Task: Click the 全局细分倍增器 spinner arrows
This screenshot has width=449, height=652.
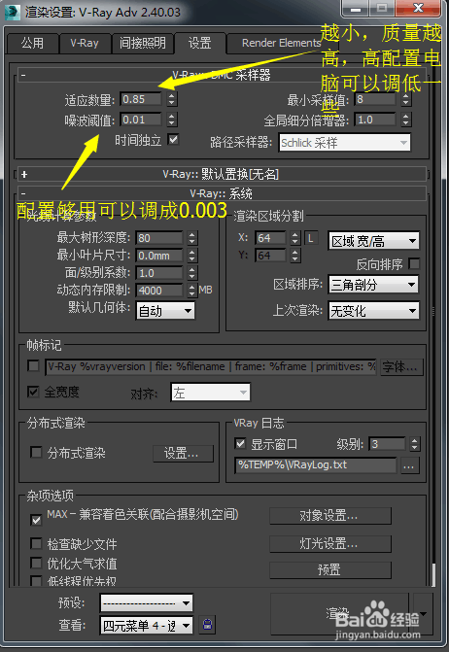Action: [x=406, y=120]
